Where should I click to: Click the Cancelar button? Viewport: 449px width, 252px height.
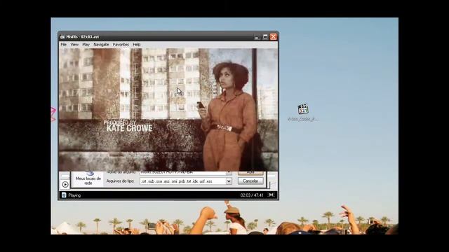tap(250, 181)
